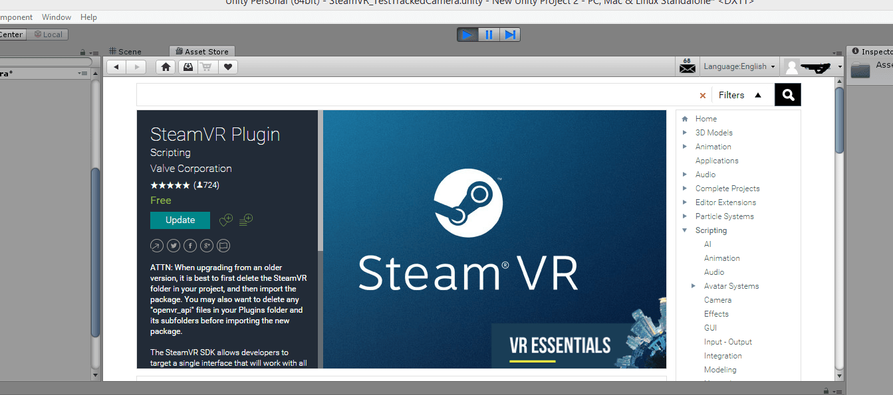Select the Camera subcategory under Scripting
Screen dimensions: 893x395
click(x=717, y=300)
